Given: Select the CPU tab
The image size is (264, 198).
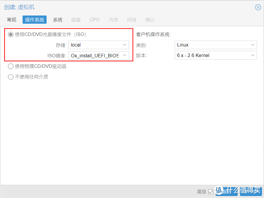Looking at the screenshot, I should (x=94, y=20).
